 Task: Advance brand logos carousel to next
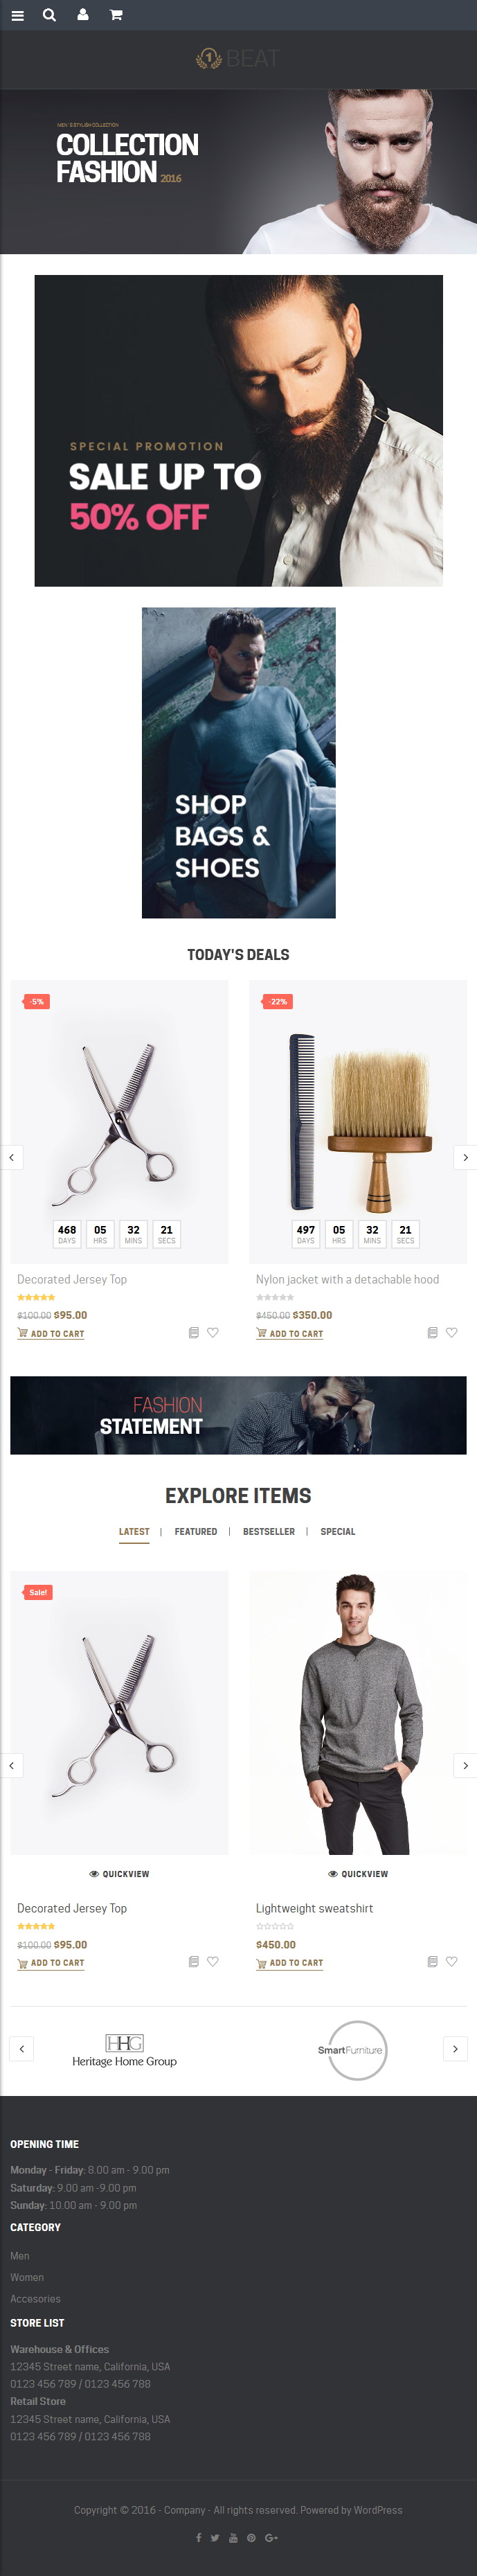pos(455,2048)
